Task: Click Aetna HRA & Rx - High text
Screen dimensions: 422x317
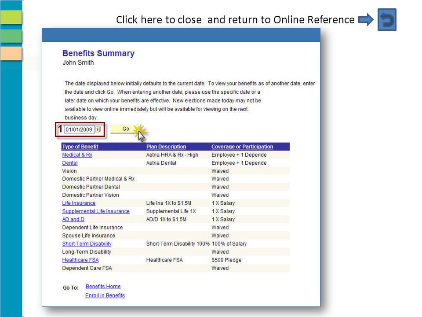Action: pos(172,155)
